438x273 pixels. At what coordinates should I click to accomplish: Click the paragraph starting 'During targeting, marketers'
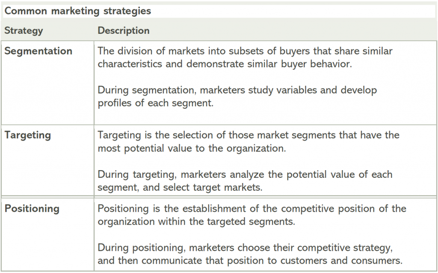point(245,181)
